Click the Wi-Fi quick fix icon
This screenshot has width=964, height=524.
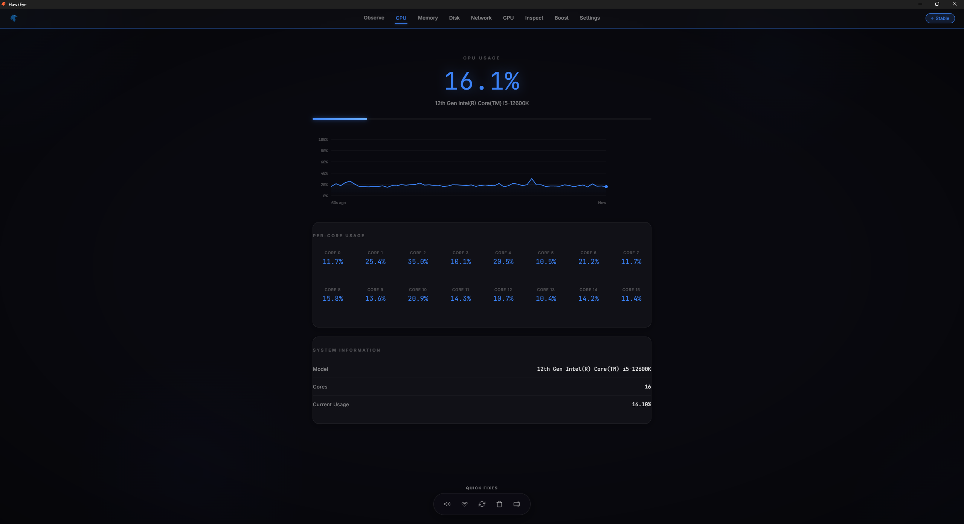coord(464,504)
